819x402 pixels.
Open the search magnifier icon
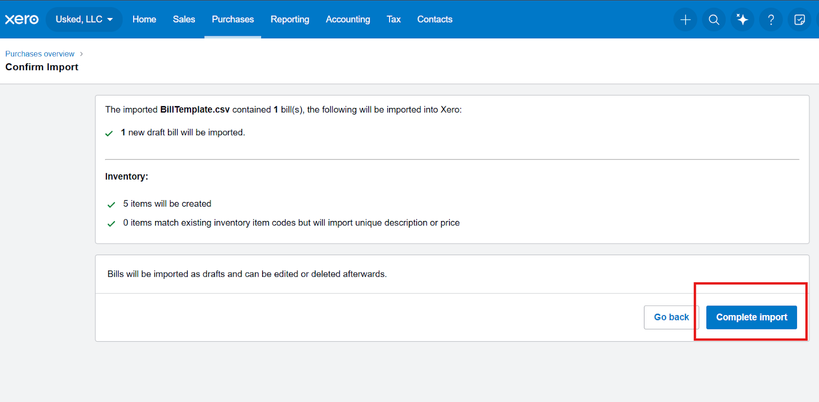click(x=714, y=20)
